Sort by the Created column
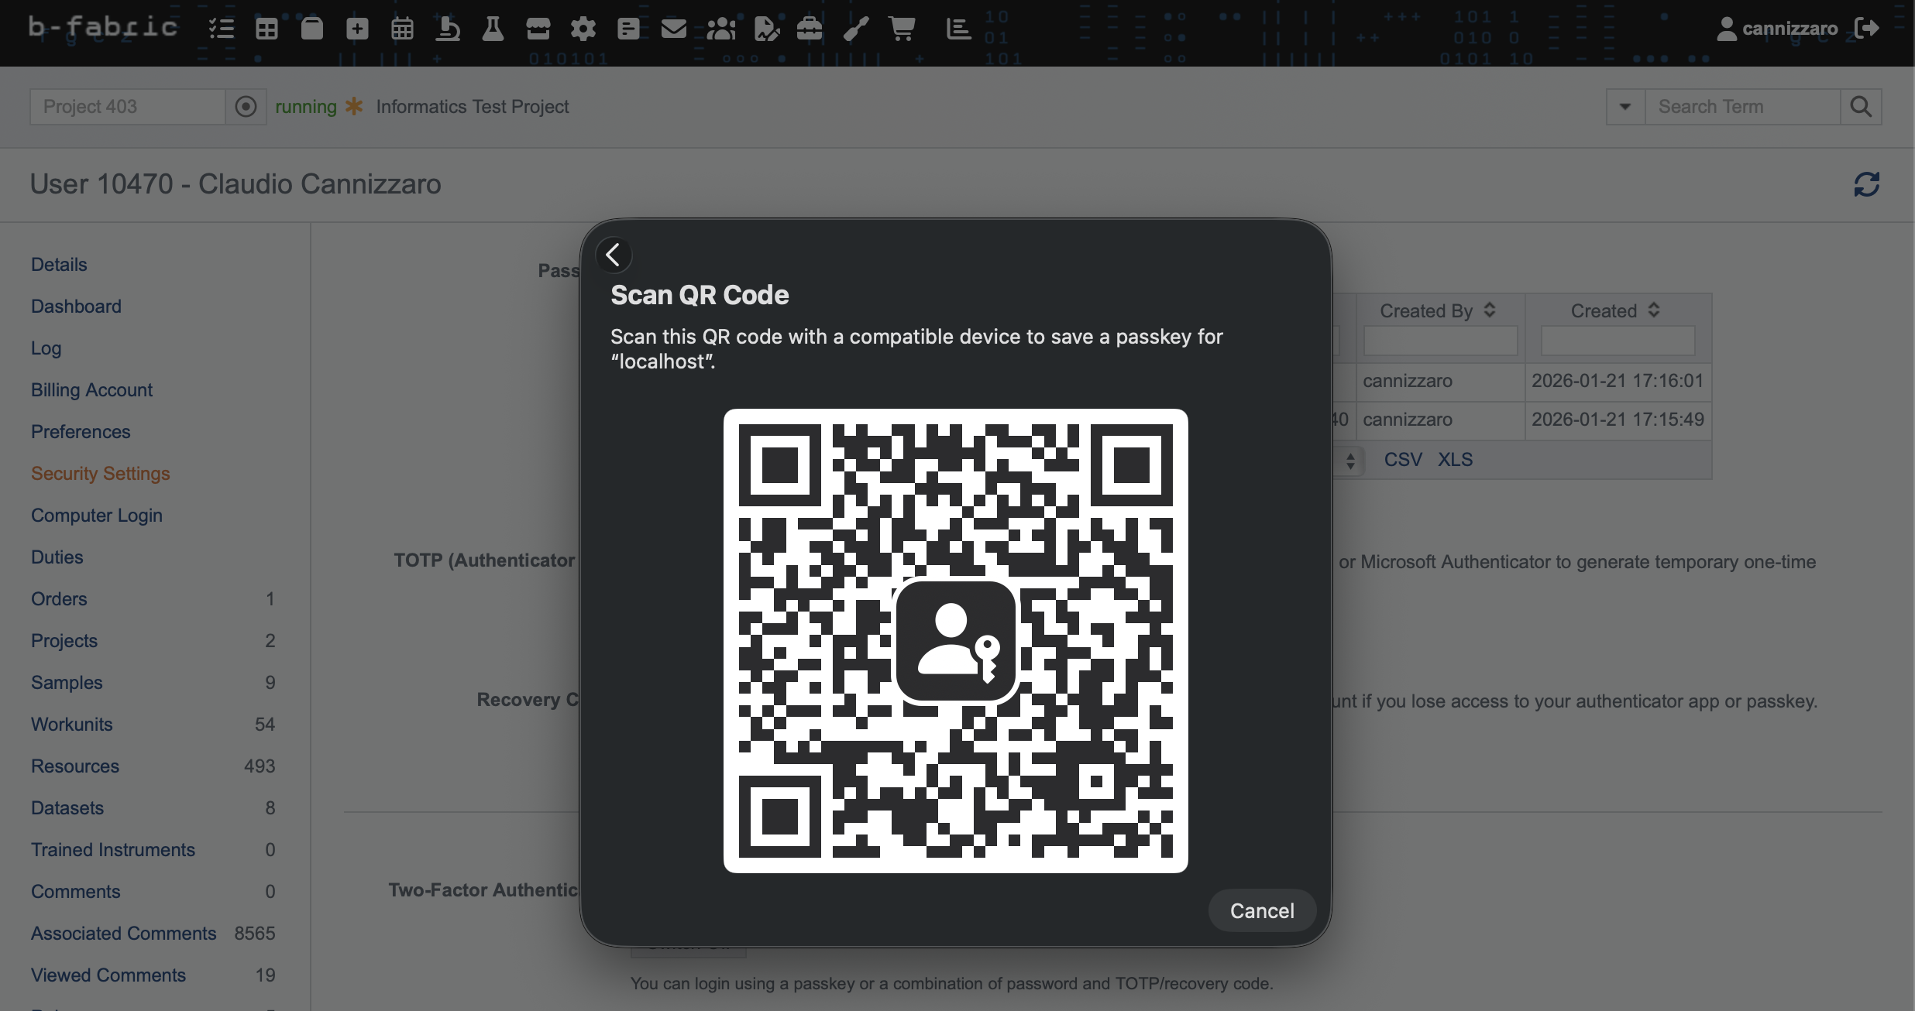Image resolution: width=1915 pixels, height=1011 pixels. (1615, 311)
